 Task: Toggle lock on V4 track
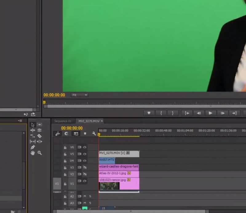(x=65, y=161)
